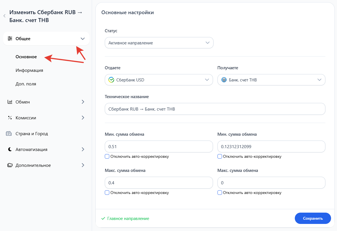The height and width of the screenshot is (231, 337).
Task: Open the Отдаете dropdown Сбербанк USD
Action: coord(159,80)
